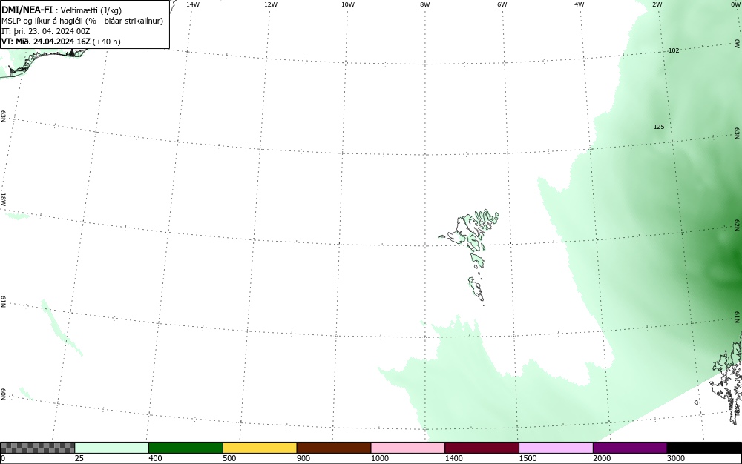Image resolution: width=742 pixels, height=464 pixels.
Task: Select the black above-3000 legend swatch
Action: click(x=704, y=448)
